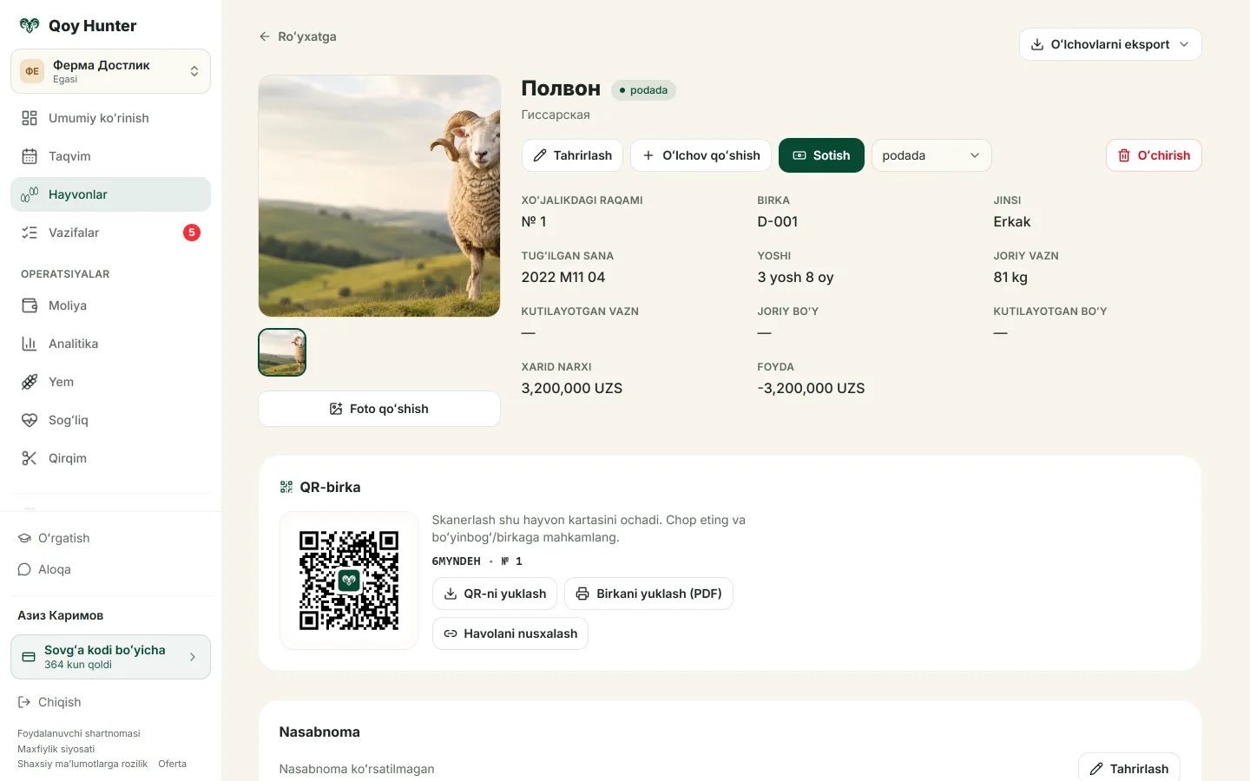Click the Taqvim calendar icon
Image resolution: width=1250 pixels, height=781 pixels.
[30, 156]
